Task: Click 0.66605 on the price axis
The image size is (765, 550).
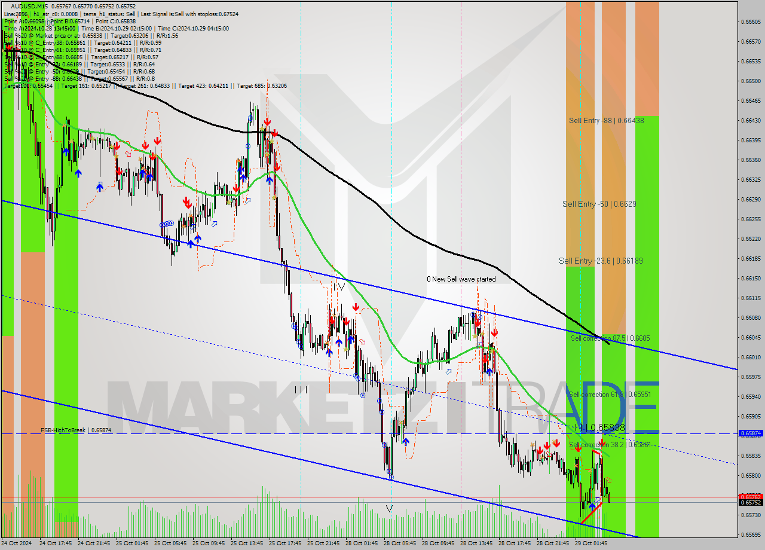Action: click(751, 22)
